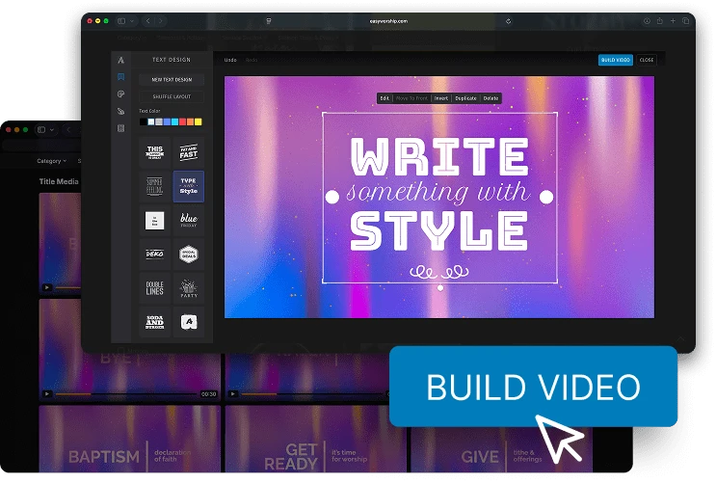This screenshot has width=716, height=483.
Task: Open the fourth icon below the sticker icon
Action: [x=121, y=111]
